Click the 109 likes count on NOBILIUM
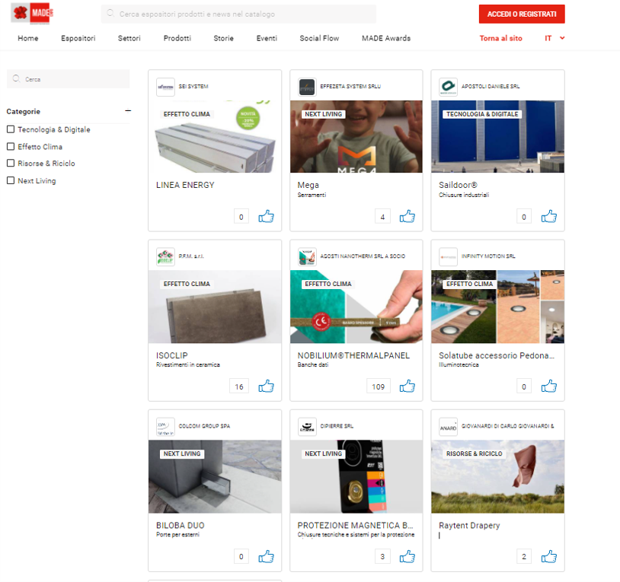Viewport: 620px width, 582px height. click(379, 386)
